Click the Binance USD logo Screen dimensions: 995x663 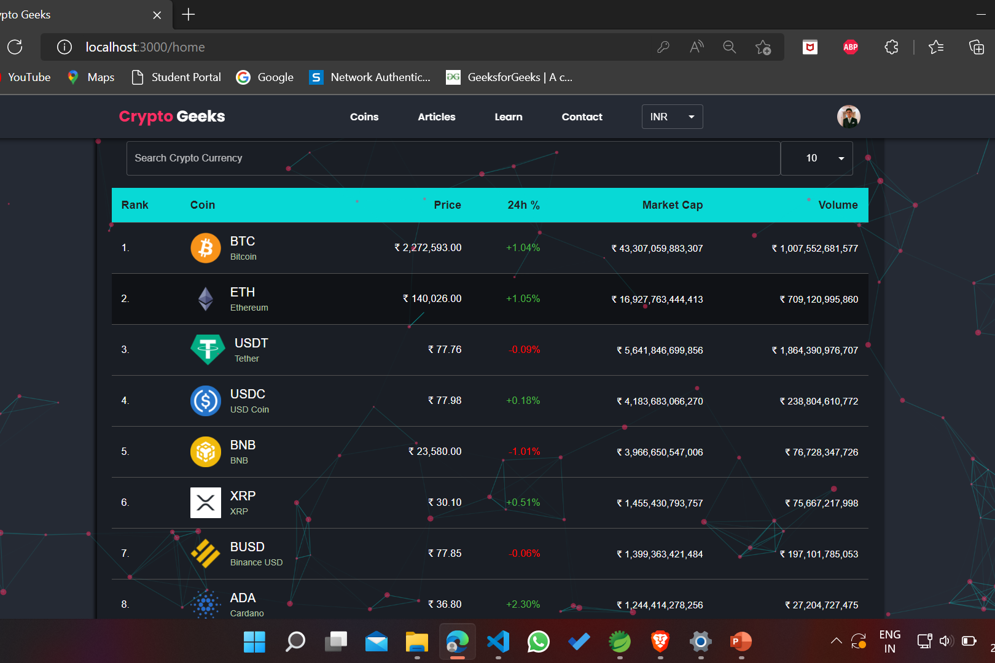(x=206, y=554)
